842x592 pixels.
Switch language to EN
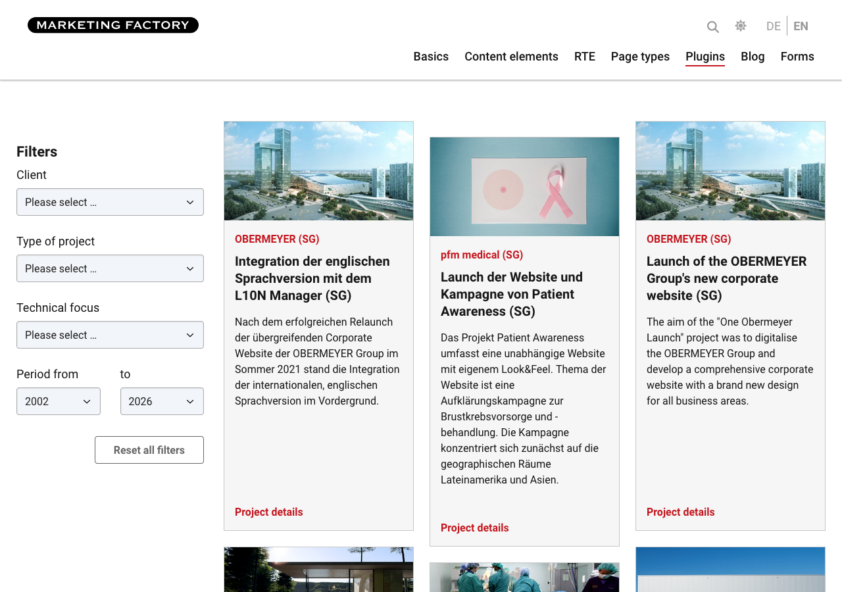[801, 26]
